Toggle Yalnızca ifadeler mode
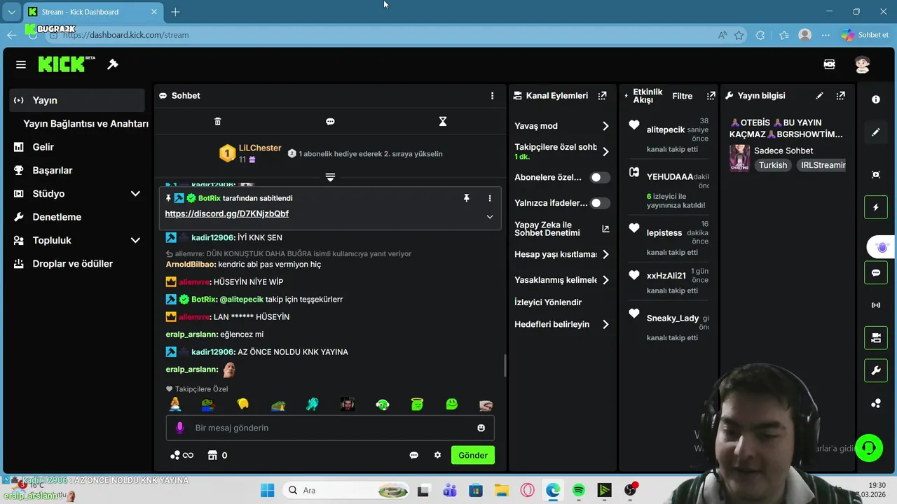 coord(599,203)
